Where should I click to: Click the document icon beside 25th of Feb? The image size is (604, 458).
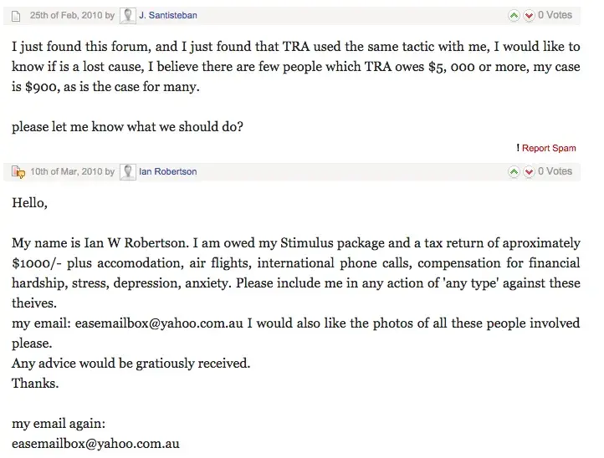click(17, 15)
